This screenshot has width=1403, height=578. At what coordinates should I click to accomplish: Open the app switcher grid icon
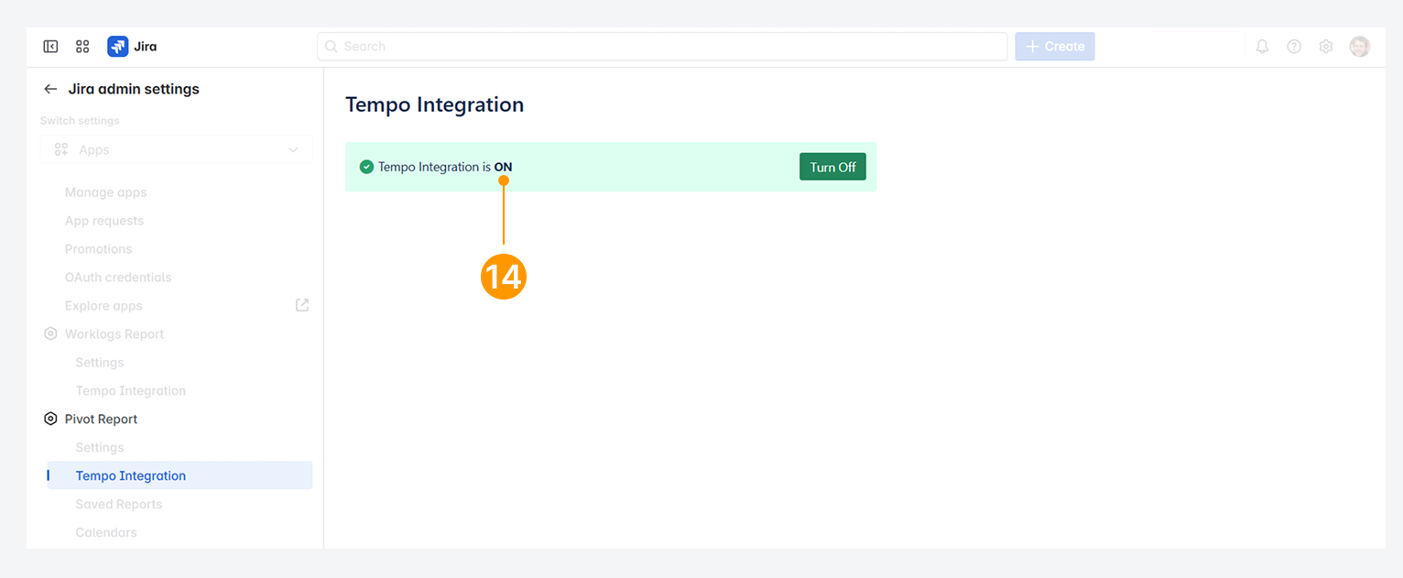(82, 47)
